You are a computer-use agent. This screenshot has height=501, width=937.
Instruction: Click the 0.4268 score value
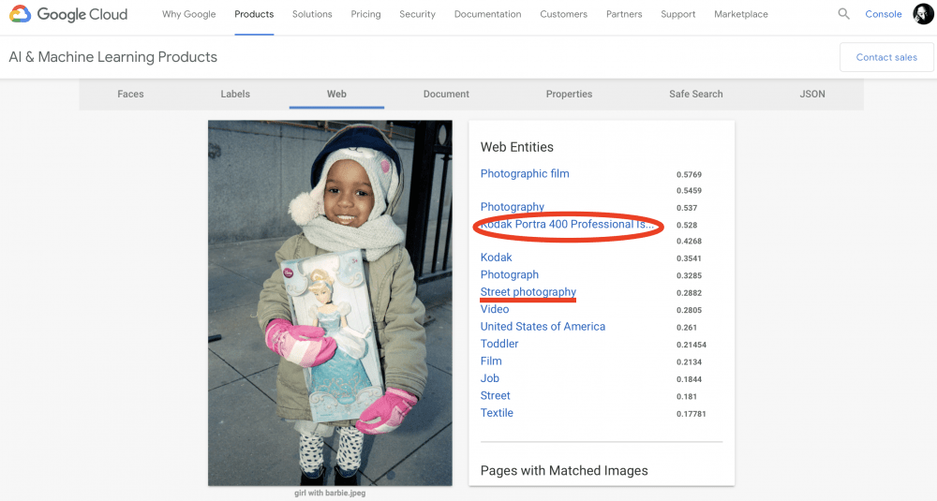[689, 242]
